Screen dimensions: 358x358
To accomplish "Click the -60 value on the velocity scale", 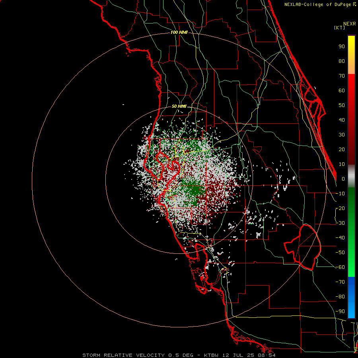I will point(340,267).
